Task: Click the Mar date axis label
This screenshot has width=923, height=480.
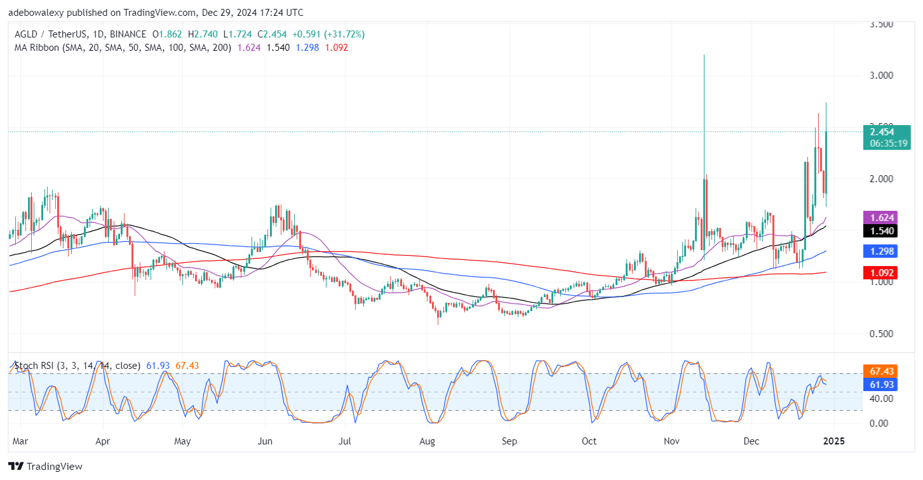Action: tap(20, 441)
